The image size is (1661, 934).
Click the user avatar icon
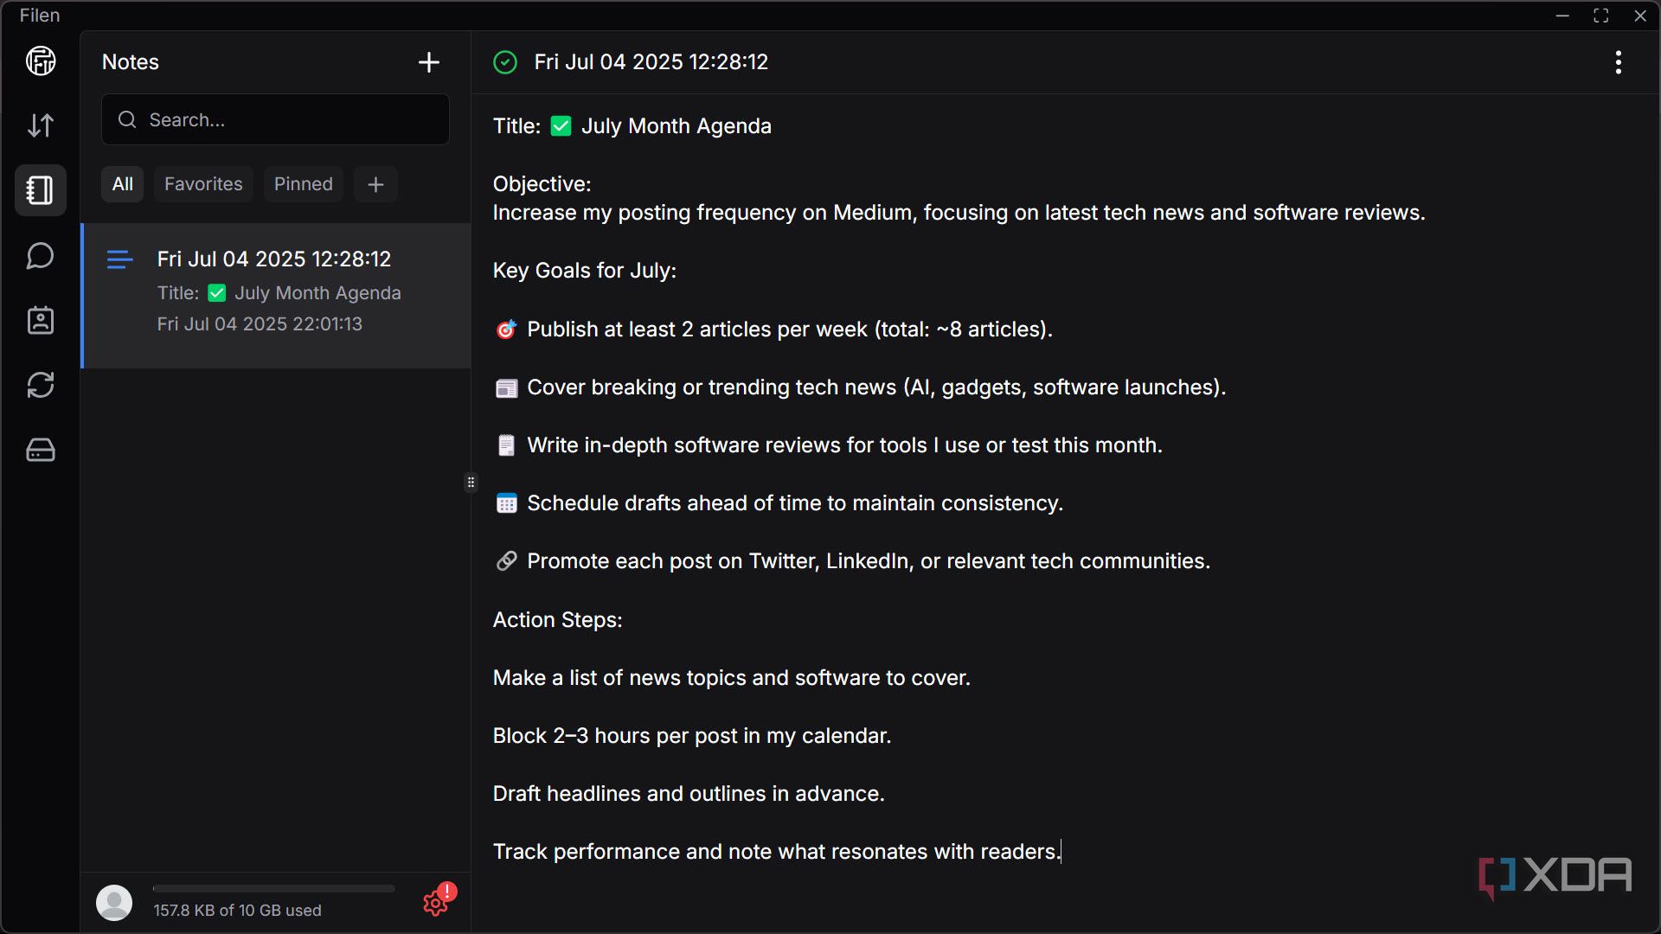(x=114, y=902)
